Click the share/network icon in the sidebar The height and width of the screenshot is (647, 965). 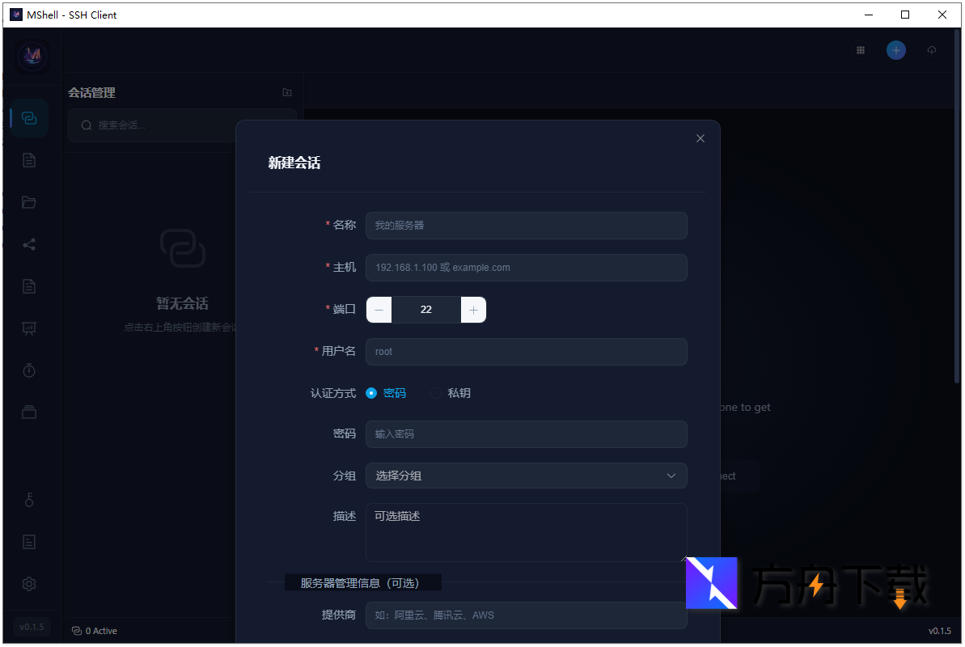point(29,244)
